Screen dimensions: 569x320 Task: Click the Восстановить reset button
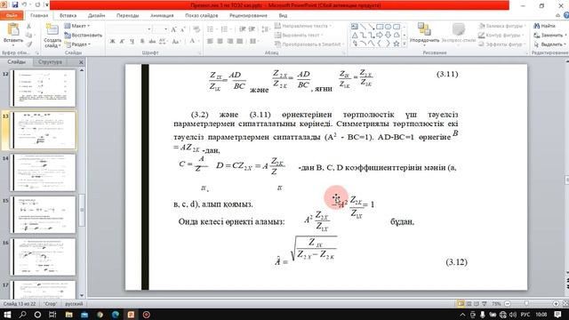pyautogui.click(x=84, y=36)
